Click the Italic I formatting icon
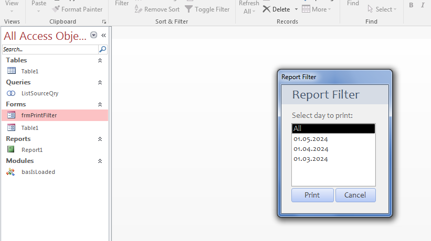 pyautogui.click(x=423, y=5)
